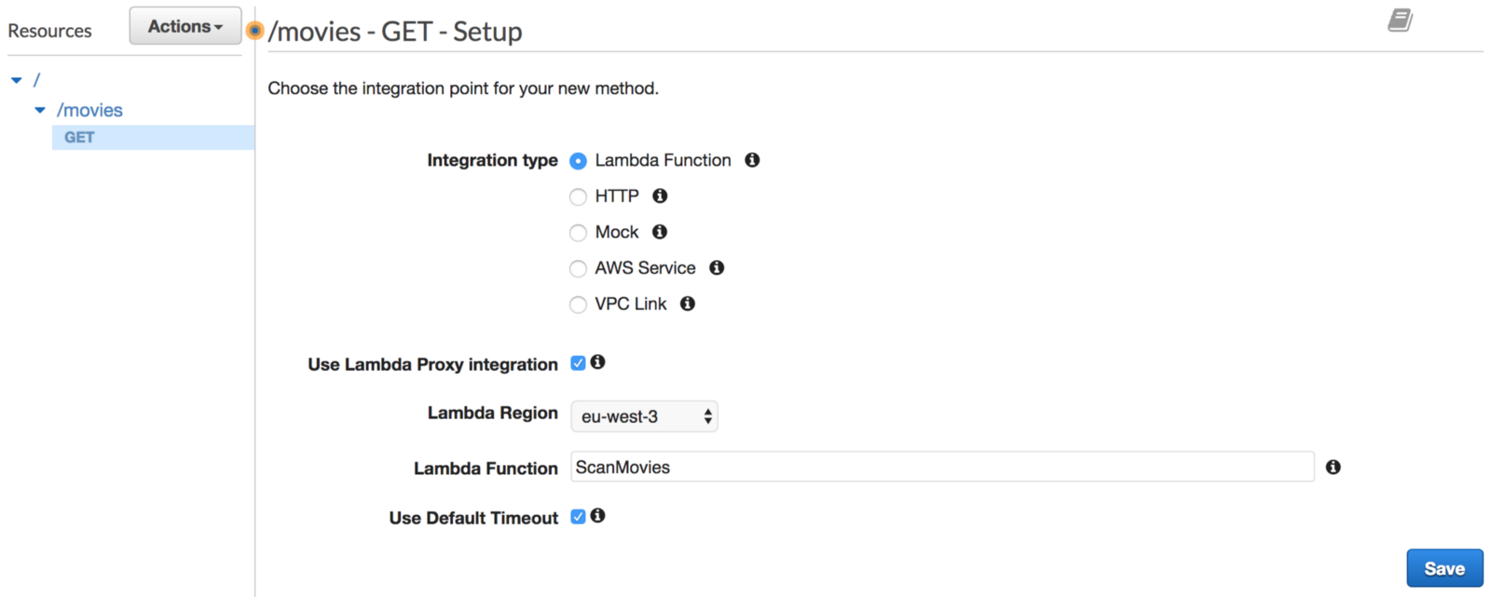The image size is (1491, 597).
Task: Choose AWS Service integration type
Action: [x=579, y=269]
